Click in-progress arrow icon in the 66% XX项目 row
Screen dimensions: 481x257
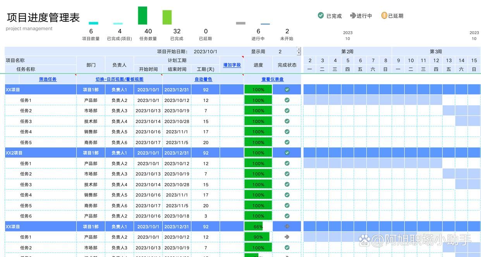click(287, 226)
